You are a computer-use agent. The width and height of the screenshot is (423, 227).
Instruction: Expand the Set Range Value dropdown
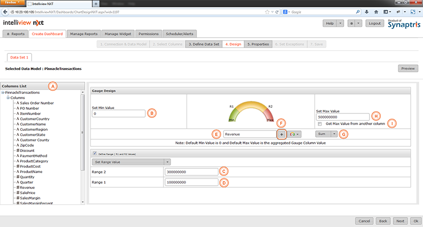pyautogui.click(x=131, y=162)
